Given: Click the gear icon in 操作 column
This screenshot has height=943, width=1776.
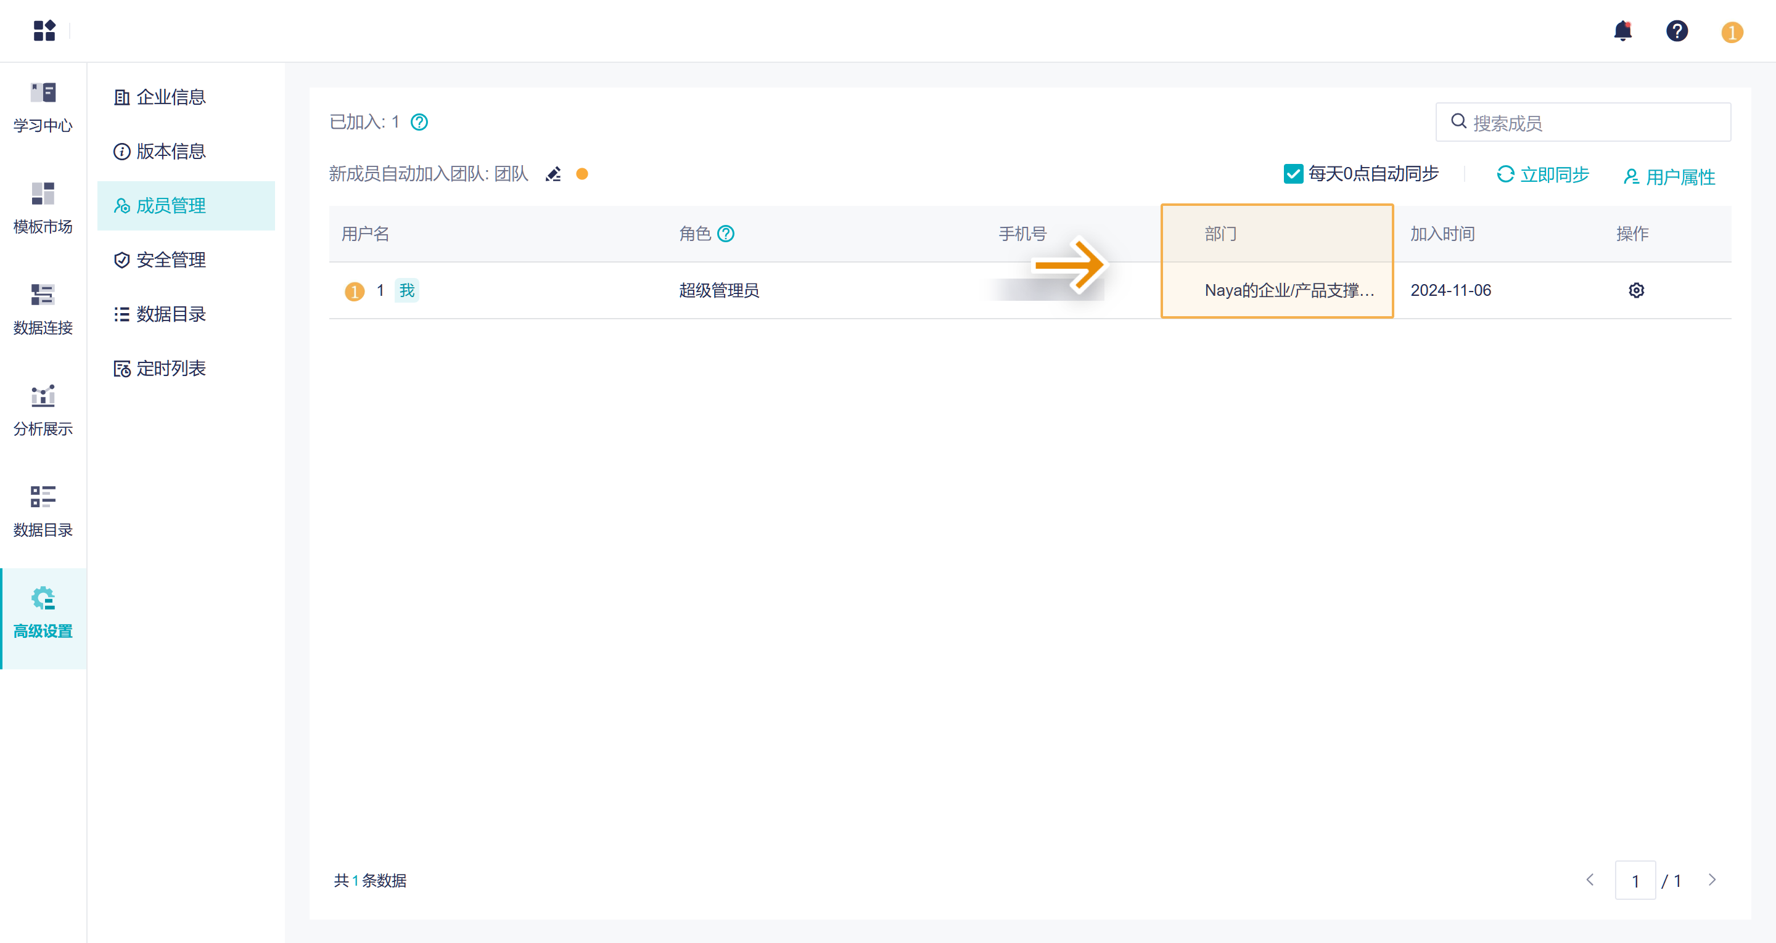Looking at the screenshot, I should [x=1636, y=290].
